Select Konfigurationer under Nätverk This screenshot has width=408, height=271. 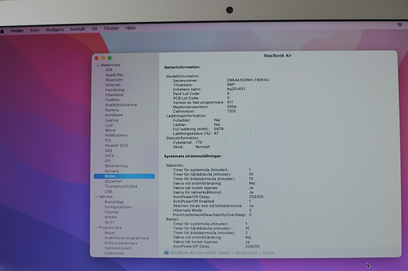click(118, 207)
